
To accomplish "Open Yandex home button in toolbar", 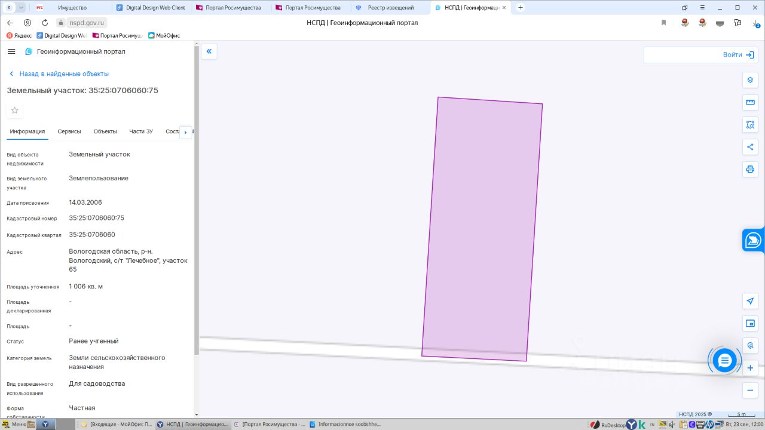I will coord(27,23).
